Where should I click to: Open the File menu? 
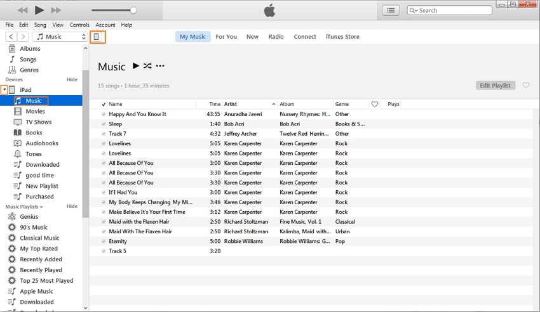pyautogui.click(x=10, y=25)
